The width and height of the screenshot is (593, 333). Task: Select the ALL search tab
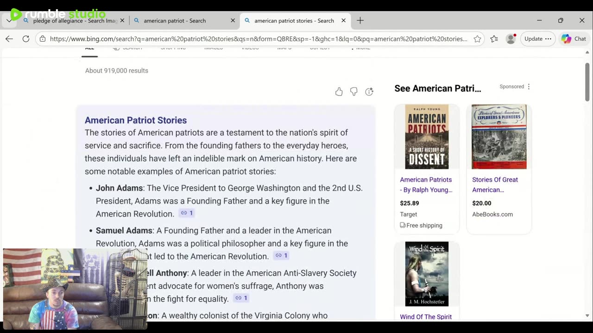pos(89,48)
